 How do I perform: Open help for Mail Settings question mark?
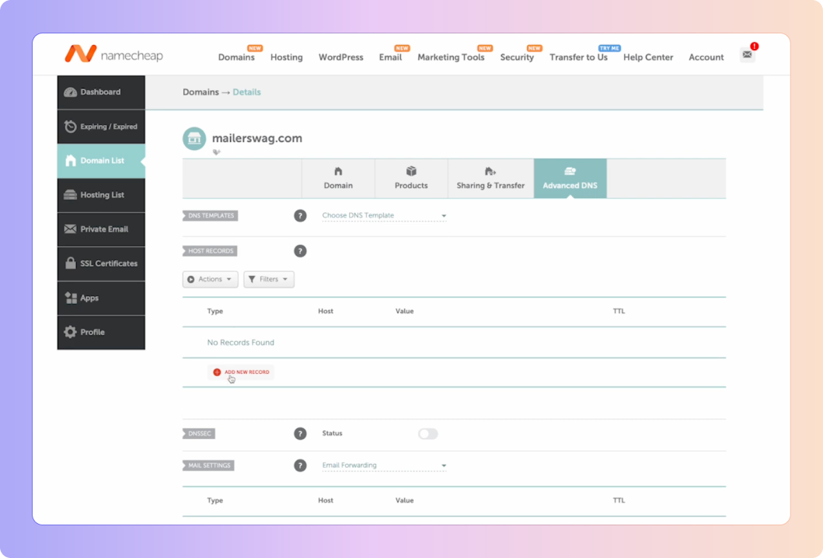pos(300,466)
